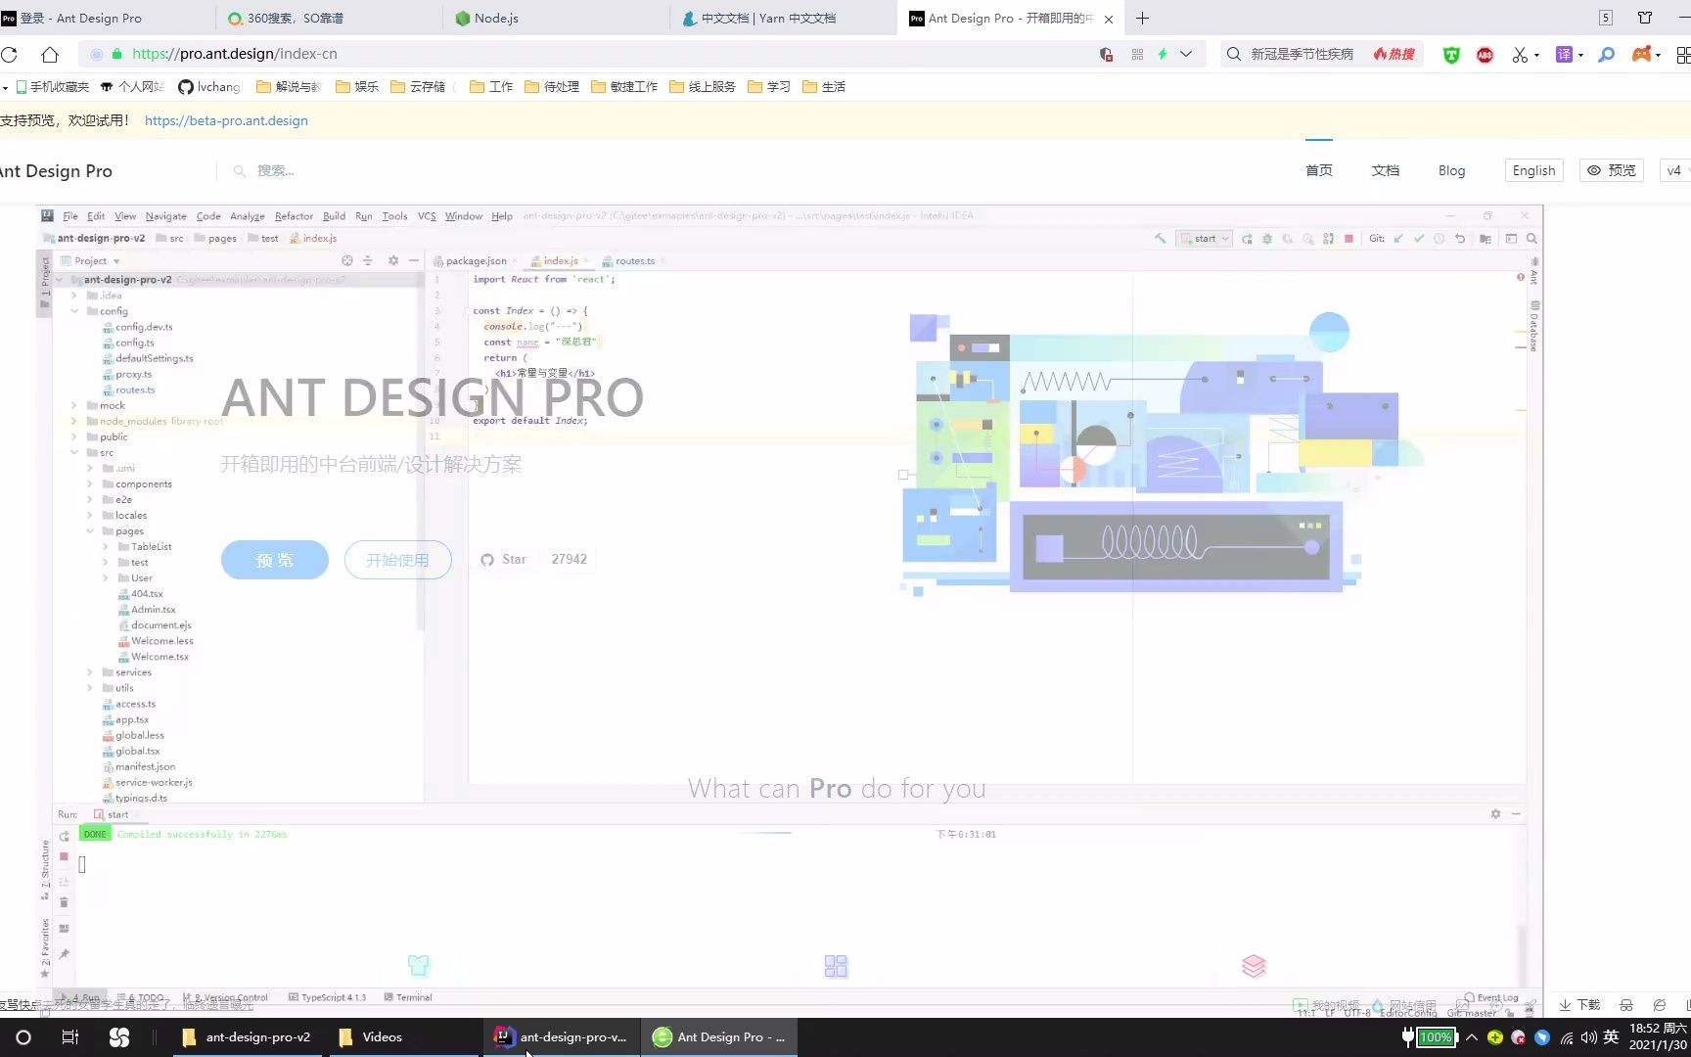Click the beta-pro.ant.design link
The width and height of the screenshot is (1691, 1057).
pos(226,120)
